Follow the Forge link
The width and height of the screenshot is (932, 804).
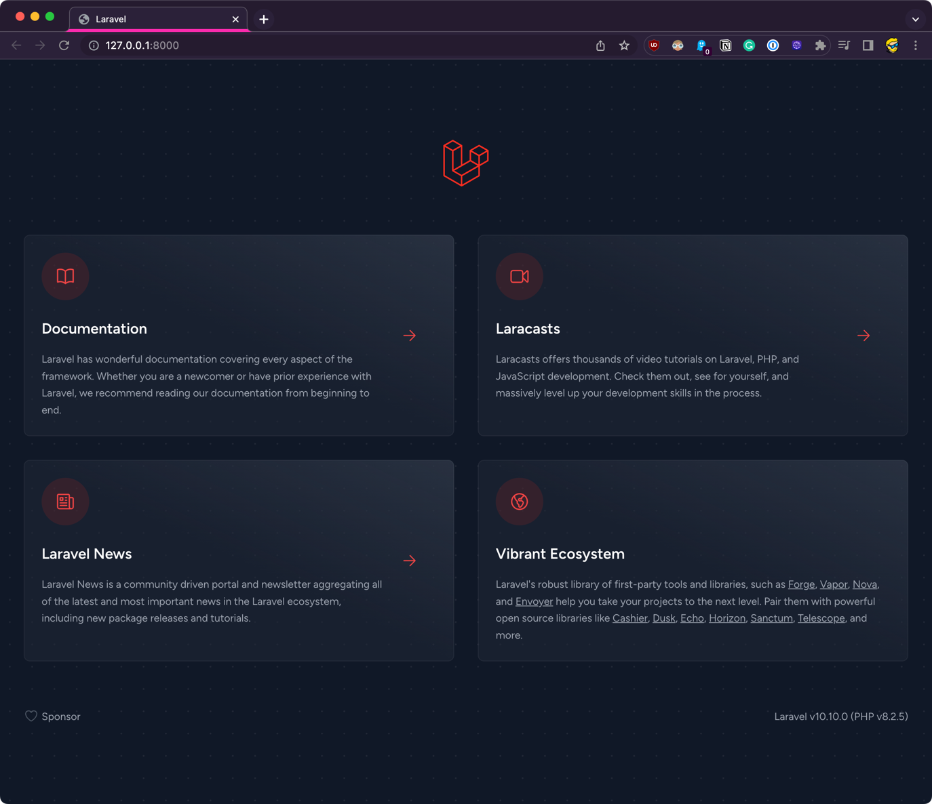(x=801, y=584)
